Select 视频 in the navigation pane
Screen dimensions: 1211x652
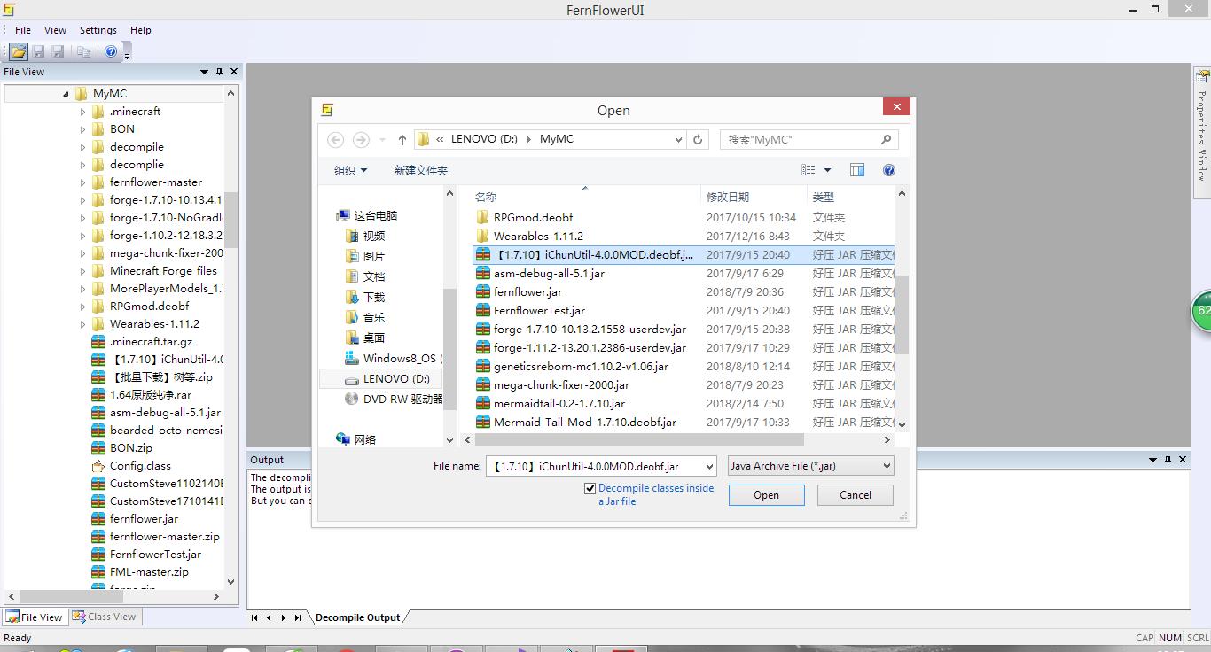(373, 236)
